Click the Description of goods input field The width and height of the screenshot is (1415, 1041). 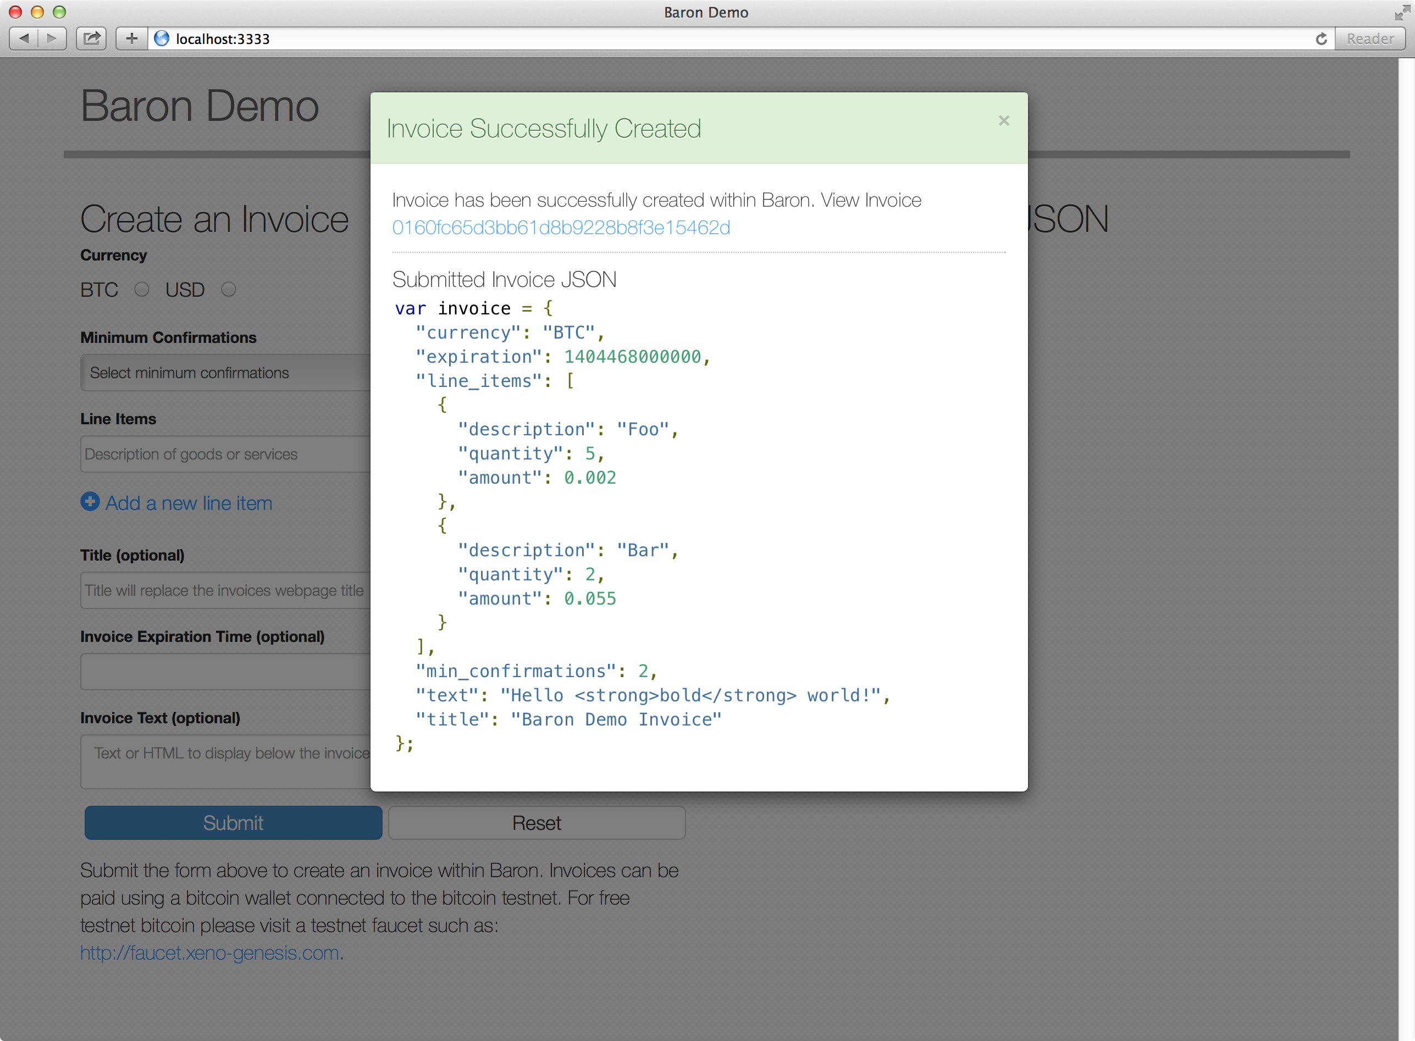tap(220, 453)
